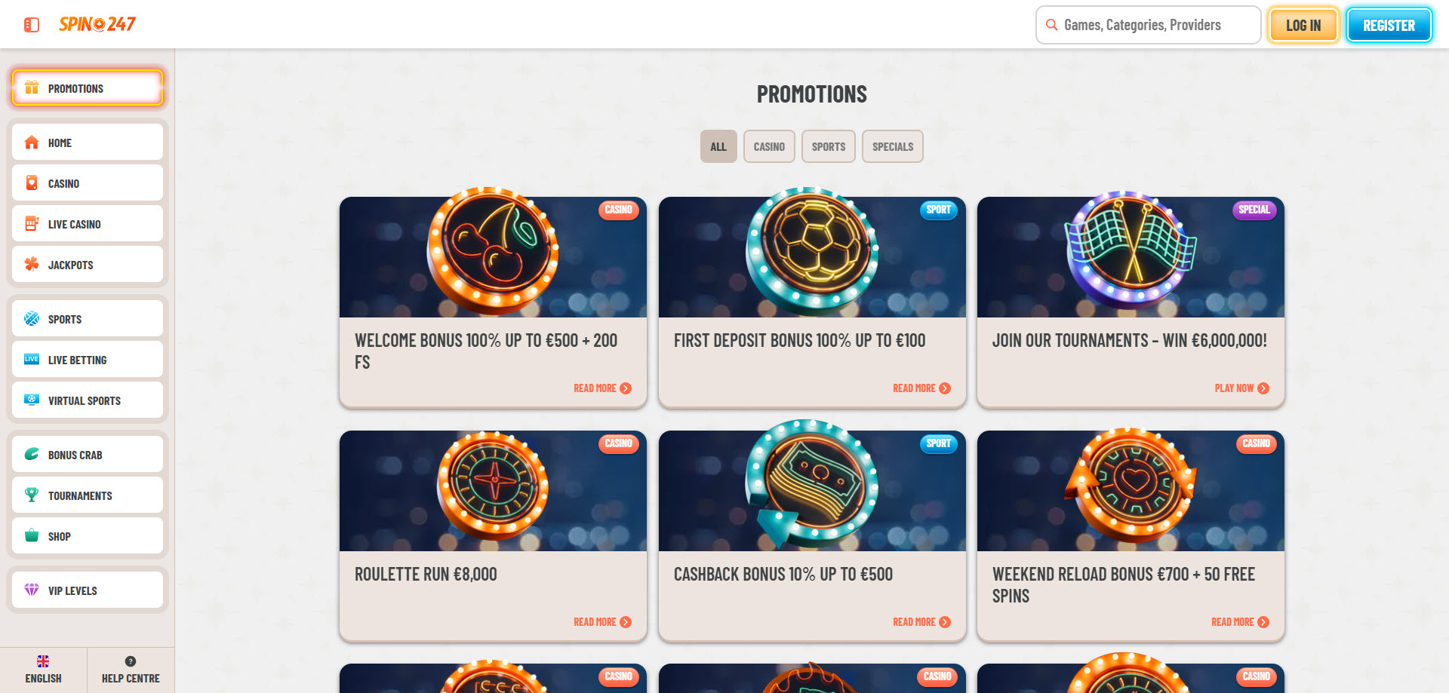Image resolution: width=1449 pixels, height=693 pixels.
Task: Open the English language selector
Action: 43,670
